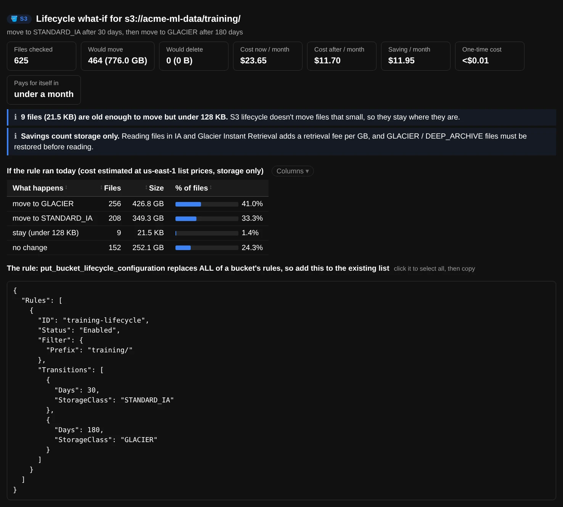Click the 'Lifecycle what-if' page title
The height and width of the screenshot is (507, 563).
(138, 19)
